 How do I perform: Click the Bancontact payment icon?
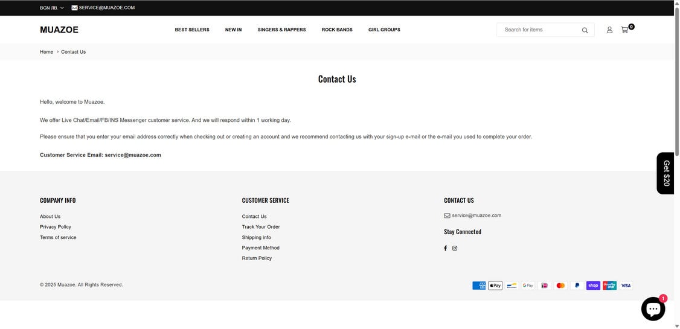pyautogui.click(x=512, y=286)
